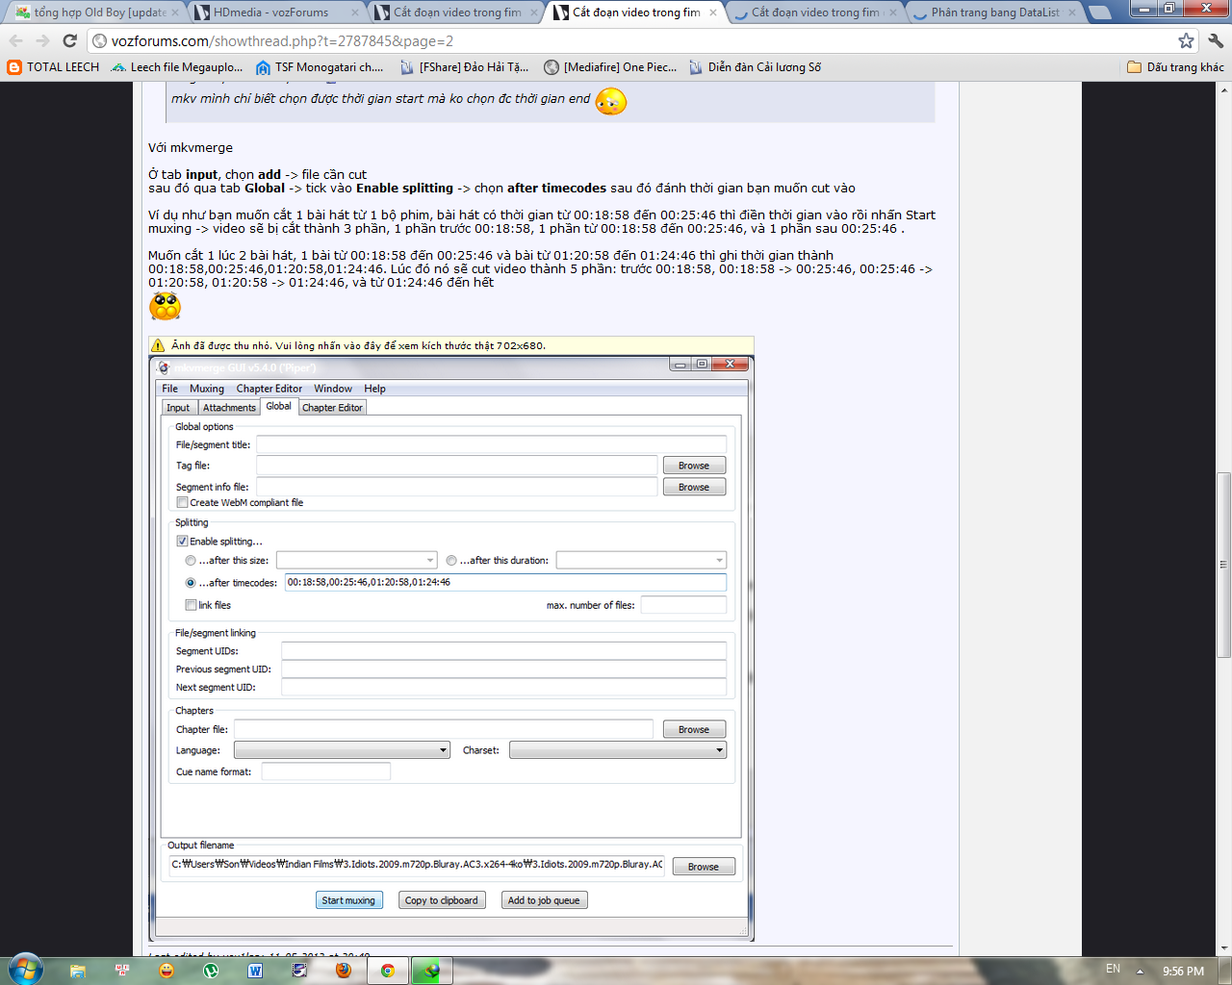Open uTorrent from the taskbar
1232x985 pixels.
click(211, 971)
